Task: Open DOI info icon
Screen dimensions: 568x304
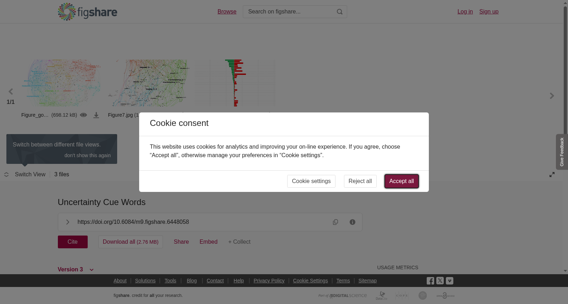Action: click(353, 222)
